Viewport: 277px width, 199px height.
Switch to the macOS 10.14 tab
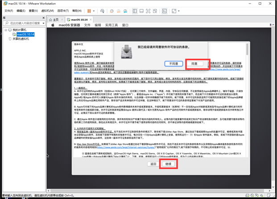point(79,20)
